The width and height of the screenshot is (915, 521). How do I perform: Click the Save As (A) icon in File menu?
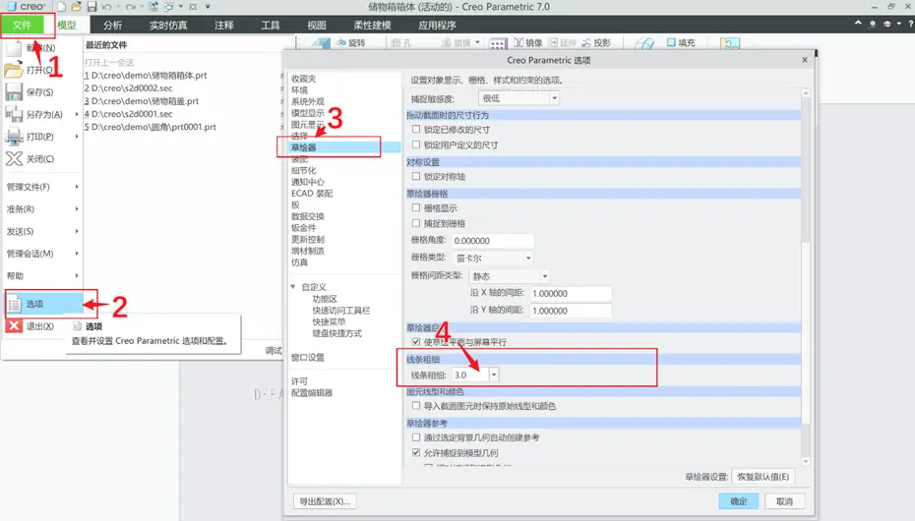coord(14,114)
